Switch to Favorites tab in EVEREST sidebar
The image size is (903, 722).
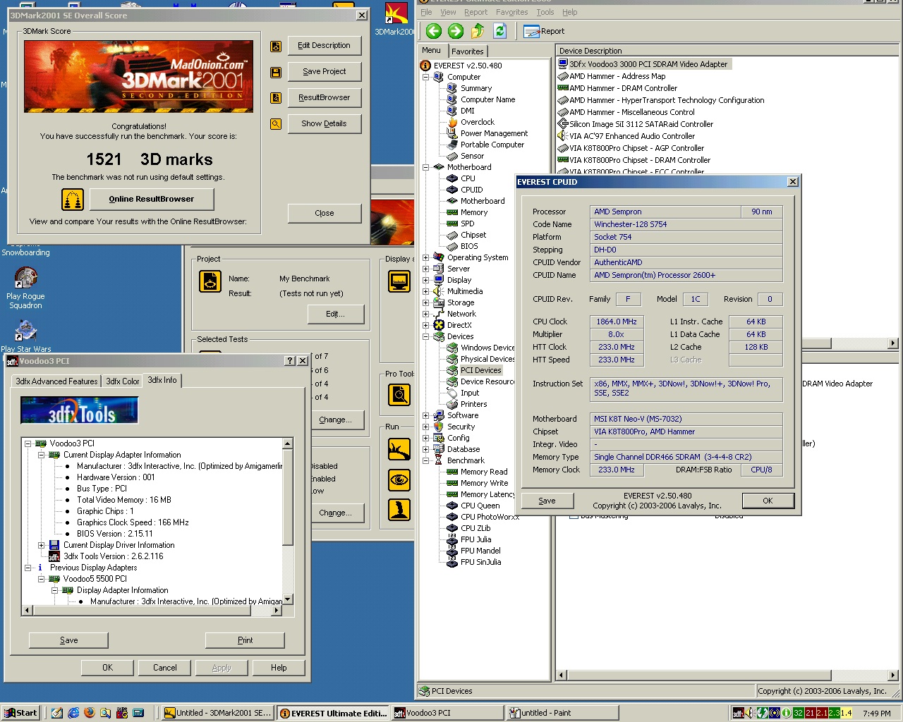pos(468,51)
